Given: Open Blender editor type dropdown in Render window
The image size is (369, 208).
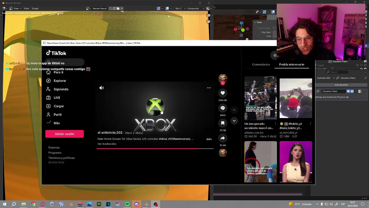Looking at the screenshot, I should [5, 8].
